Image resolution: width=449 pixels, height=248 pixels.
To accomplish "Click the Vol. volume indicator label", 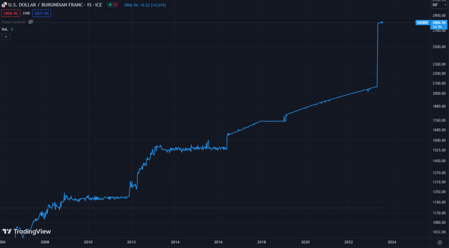I will point(5,29).
